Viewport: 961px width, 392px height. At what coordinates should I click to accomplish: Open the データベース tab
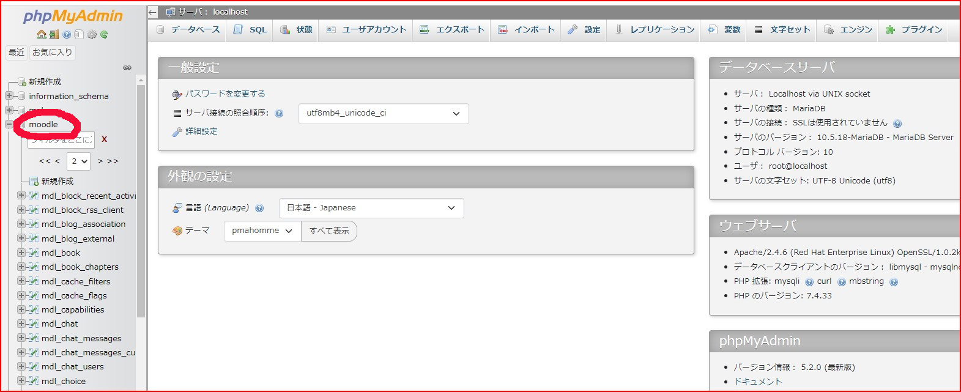tap(188, 29)
